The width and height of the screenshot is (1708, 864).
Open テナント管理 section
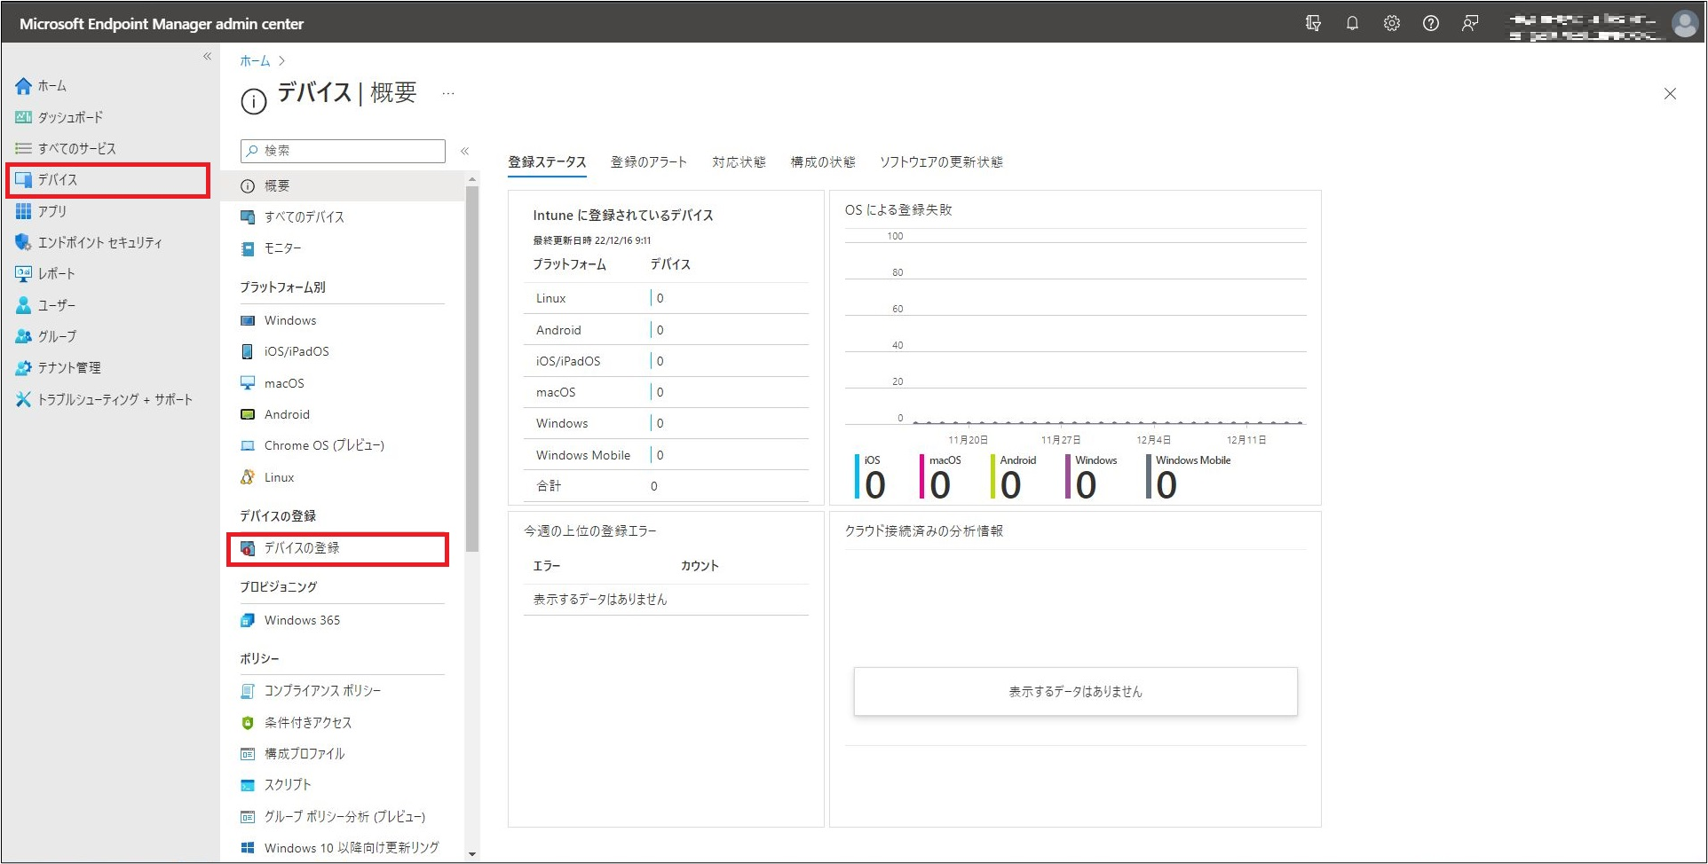click(x=58, y=367)
